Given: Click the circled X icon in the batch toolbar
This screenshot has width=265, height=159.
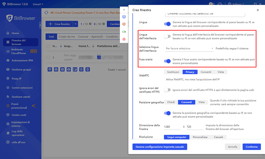Looking at the screenshot, I should [x=56, y=69].
